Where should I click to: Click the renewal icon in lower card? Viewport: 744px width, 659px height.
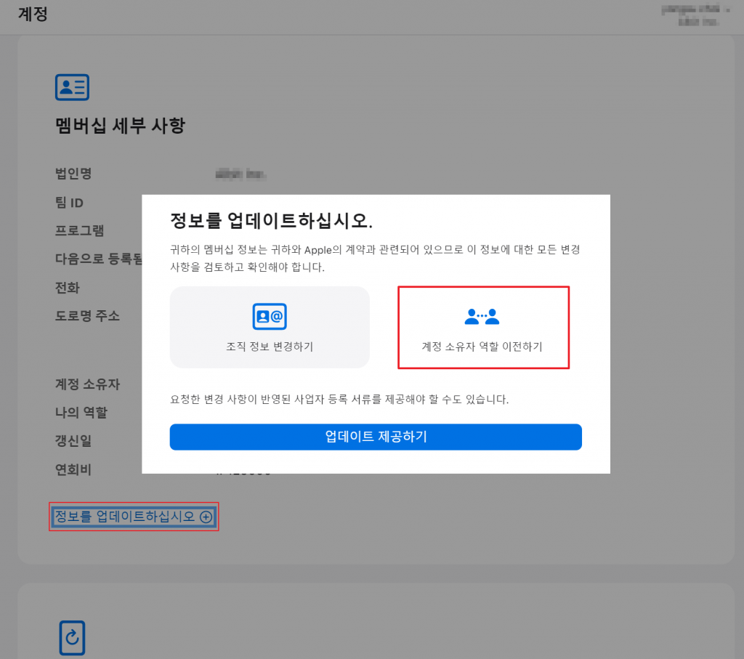pyautogui.click(x=72, y=638)
